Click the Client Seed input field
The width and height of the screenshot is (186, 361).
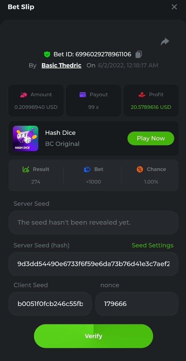pos(50,304)
